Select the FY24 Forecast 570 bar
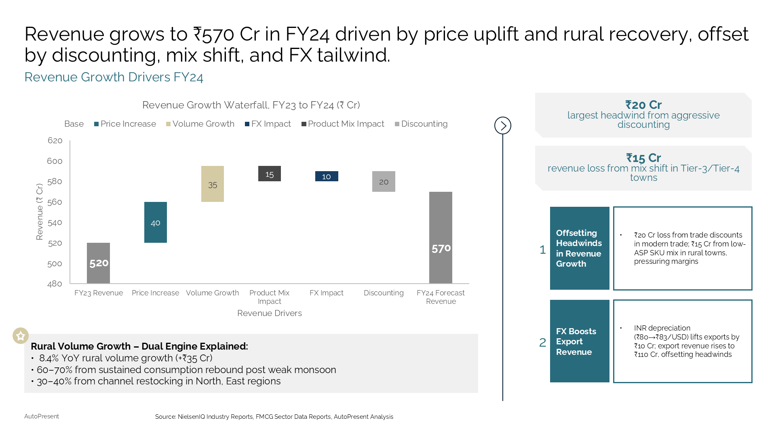 [x=441, y=237]
